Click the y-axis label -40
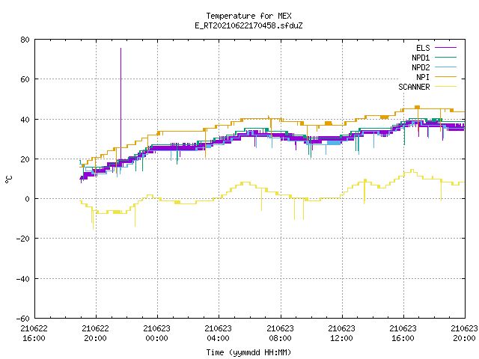The height and width of the screenshot is (359, 479). 23,279
